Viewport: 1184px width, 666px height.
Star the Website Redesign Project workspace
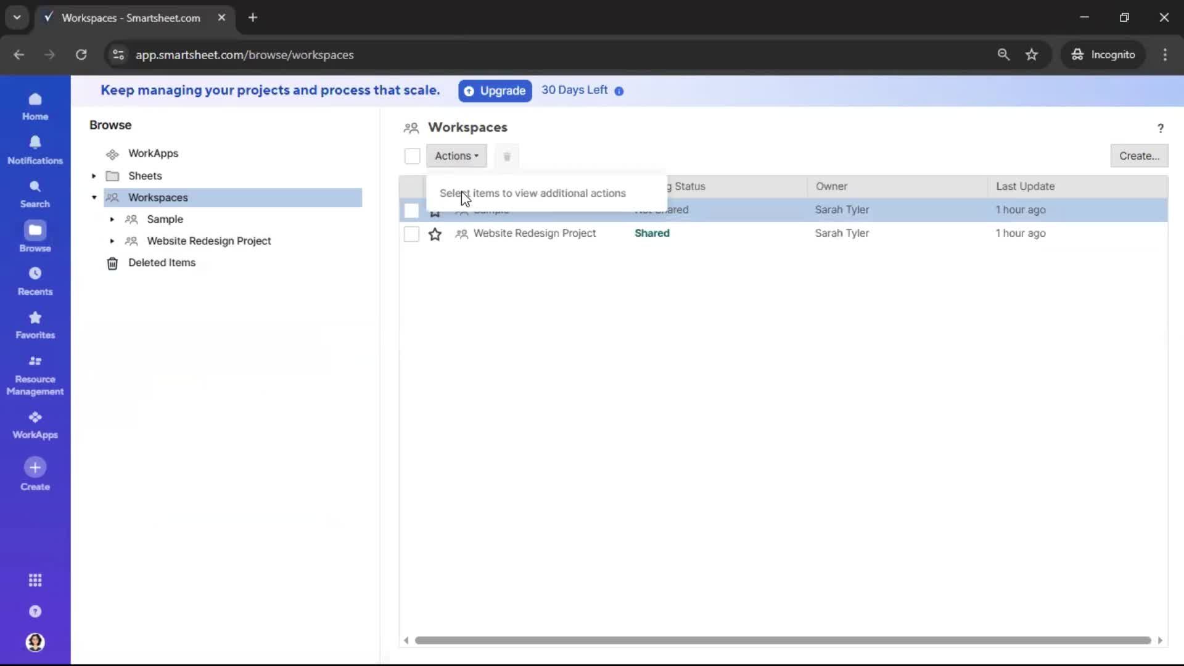pos(435,234)
